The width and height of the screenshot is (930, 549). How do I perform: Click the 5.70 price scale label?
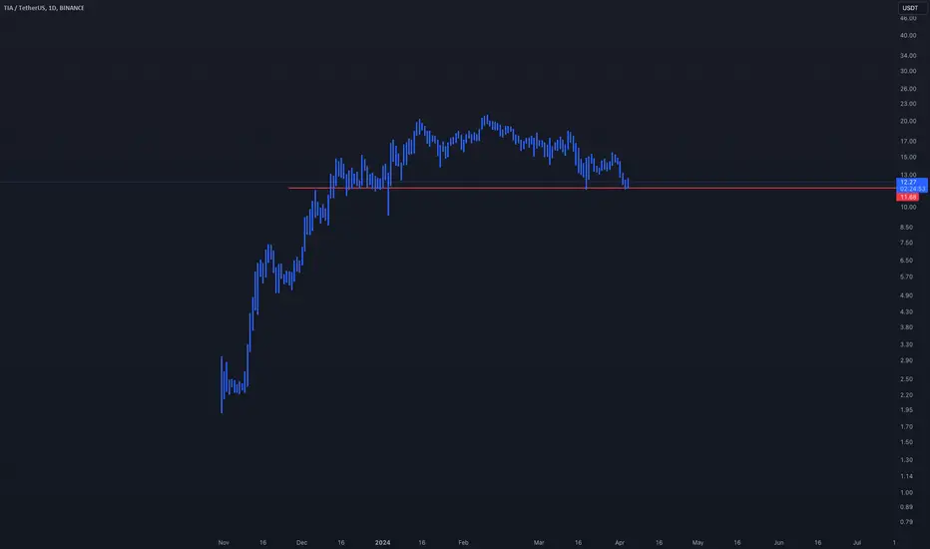pos(906,277)
